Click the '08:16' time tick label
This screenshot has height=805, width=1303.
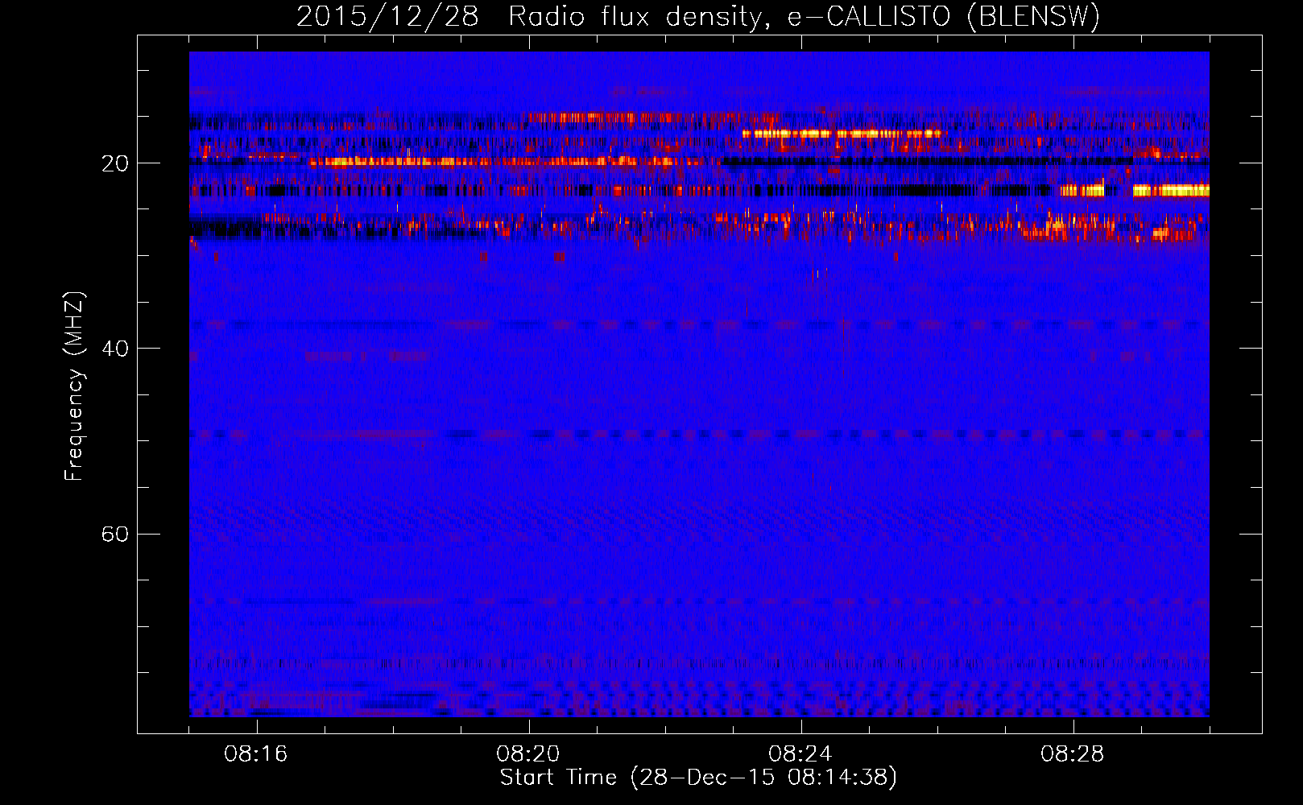256,754
